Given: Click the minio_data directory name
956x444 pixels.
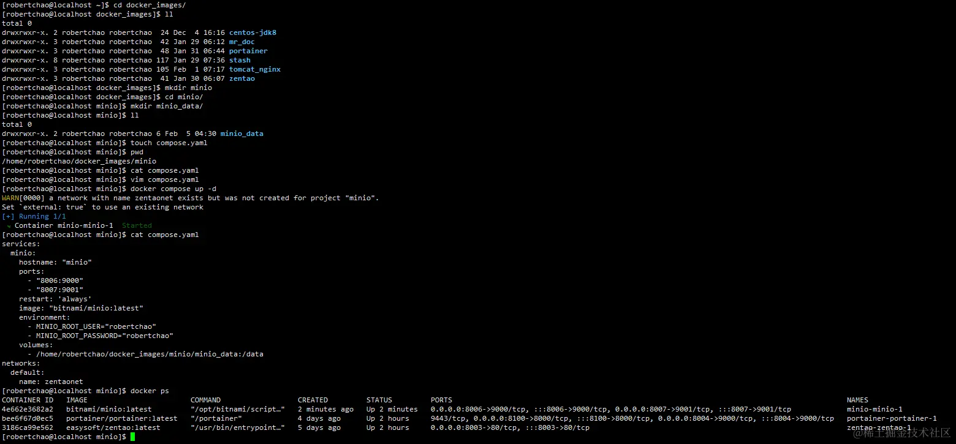Looking at the screenshot, I should click(x=241, y=134).
